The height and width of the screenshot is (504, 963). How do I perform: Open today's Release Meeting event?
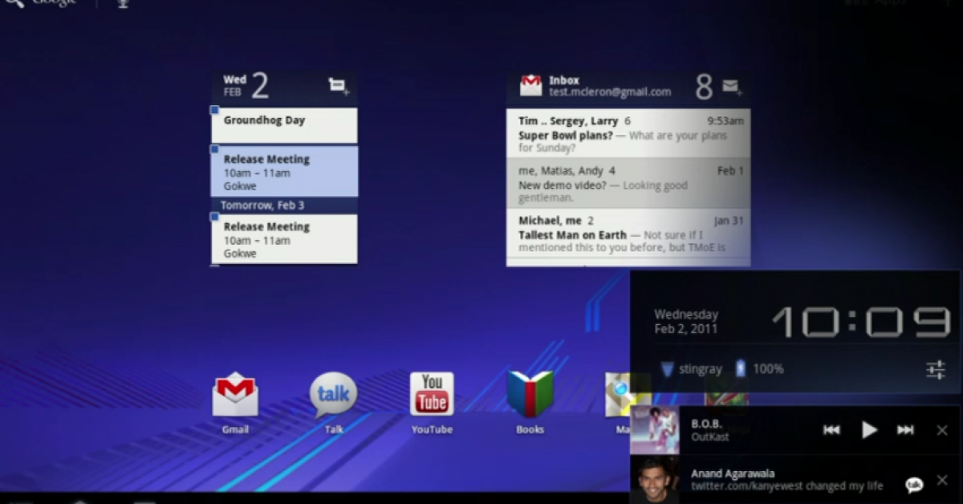point(284,172)
